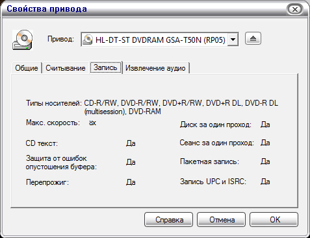Click the Справка help button

pyautogui.click(x=168, y=220)
